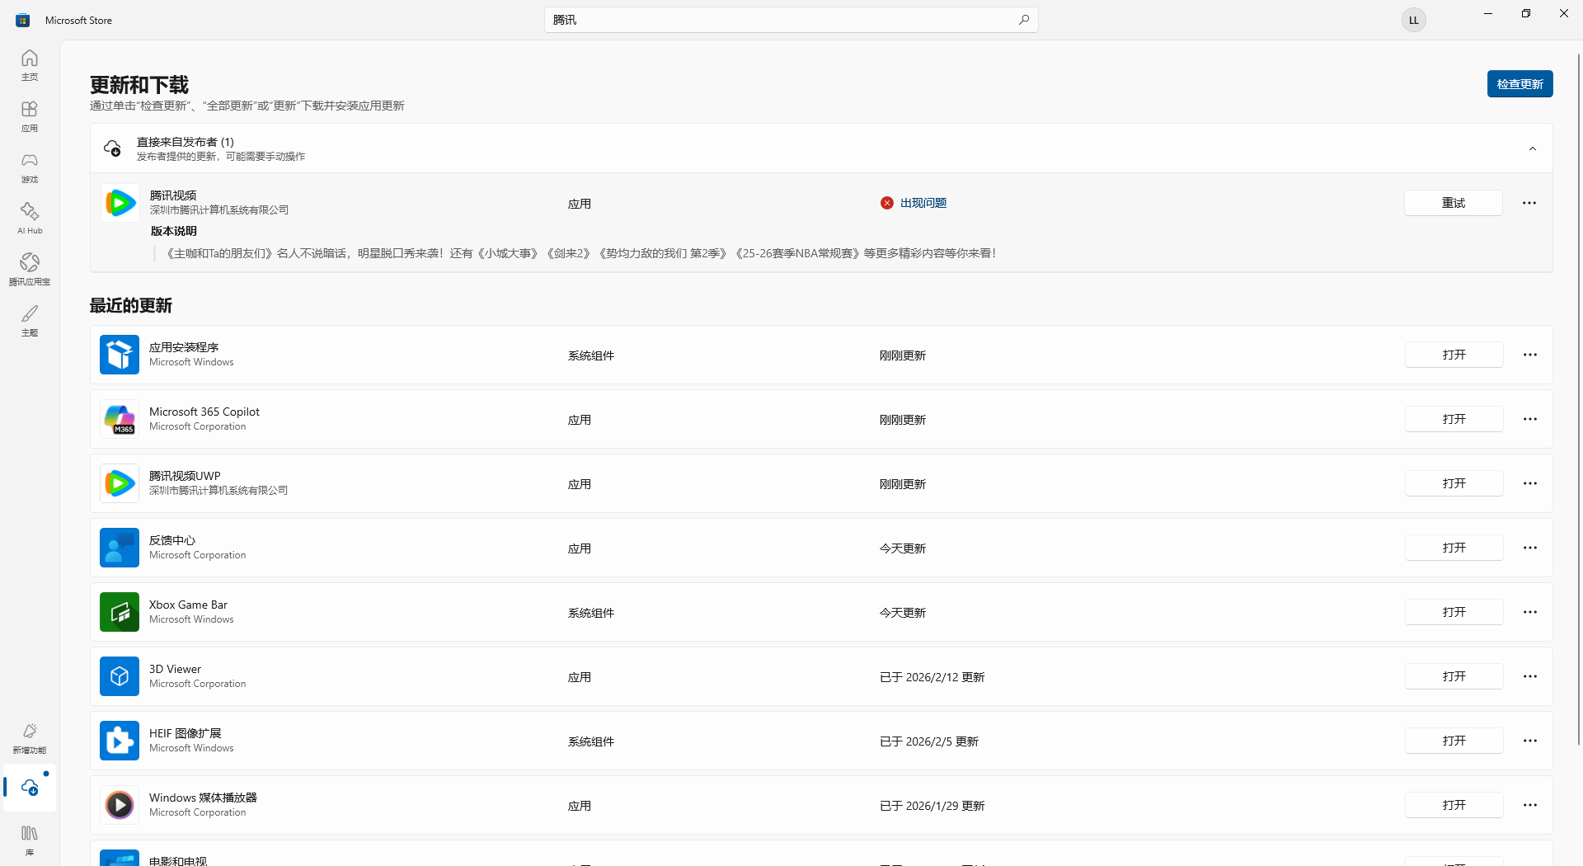Image resolution: width=1583 pixels, height=866 pixels.
Task: Open the Themes (主题) sidebar section
Action: 30,320
